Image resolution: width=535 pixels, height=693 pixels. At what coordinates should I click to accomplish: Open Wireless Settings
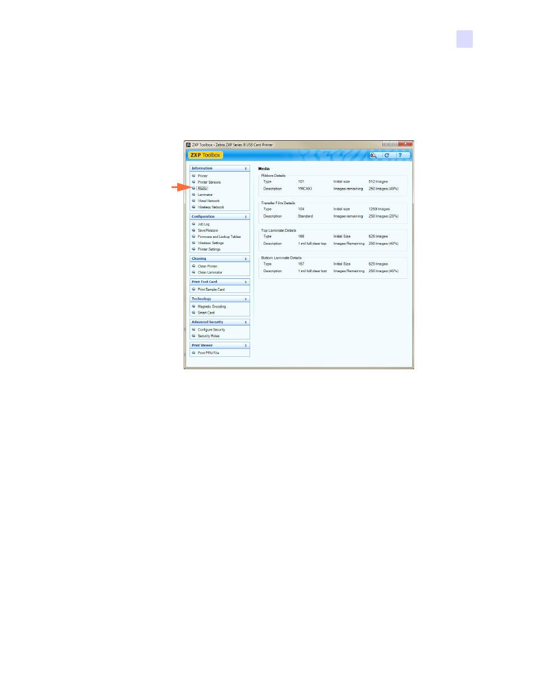[211, 243]
